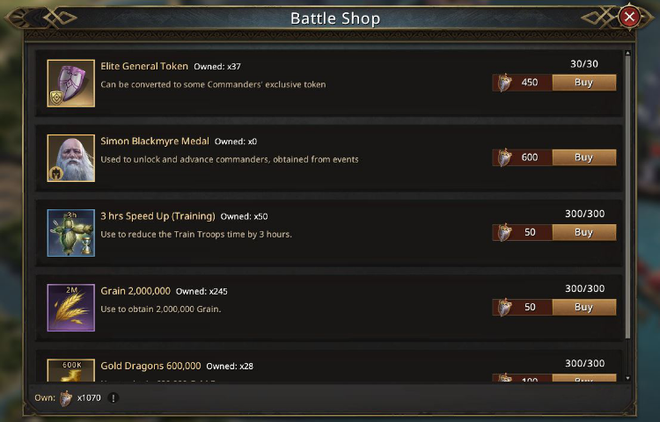The image size is (660, 422).
Task: Click the Elite General Token item name
Action: pyautogui.click(x=144, y=66)
